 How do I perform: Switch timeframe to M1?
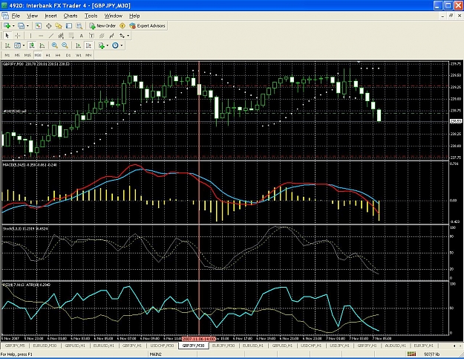[x=7, y=55]
